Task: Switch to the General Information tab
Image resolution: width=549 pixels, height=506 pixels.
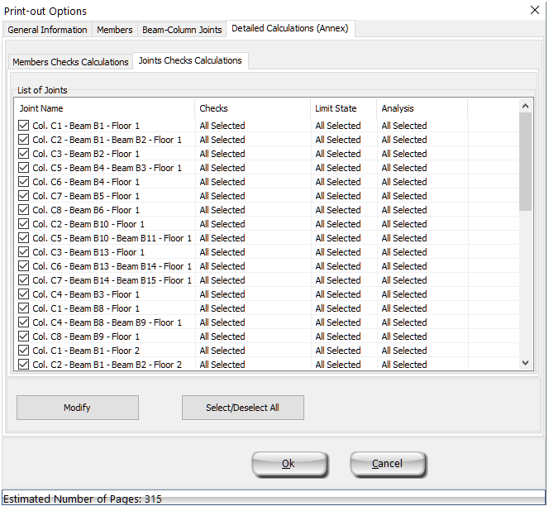Action: pos(47,30)
